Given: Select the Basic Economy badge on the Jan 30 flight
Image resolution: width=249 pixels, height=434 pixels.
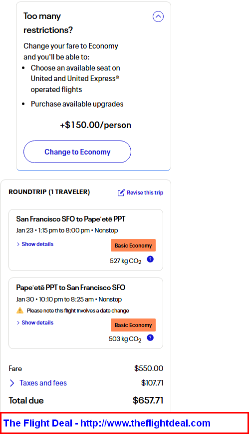Looking at the screenshot, I should click(133, 325).
